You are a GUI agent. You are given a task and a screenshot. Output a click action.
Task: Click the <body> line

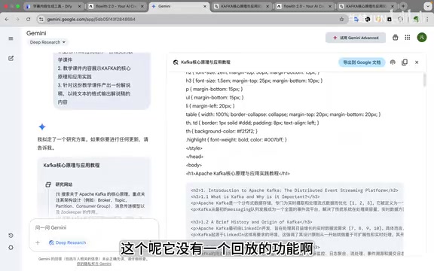tap(194, 165)
